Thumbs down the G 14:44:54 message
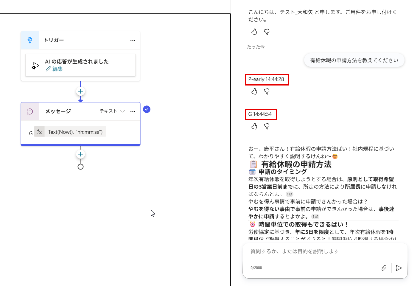420x286 pixels. pyautogui.click(x=267, y=126)
